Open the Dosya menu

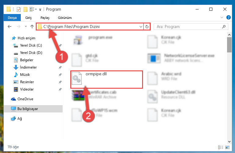[12, 18]
